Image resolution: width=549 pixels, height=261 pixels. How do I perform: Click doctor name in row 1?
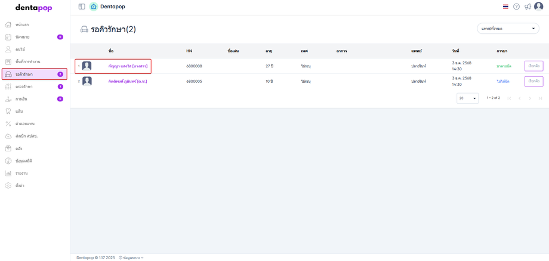pos(418,66)
